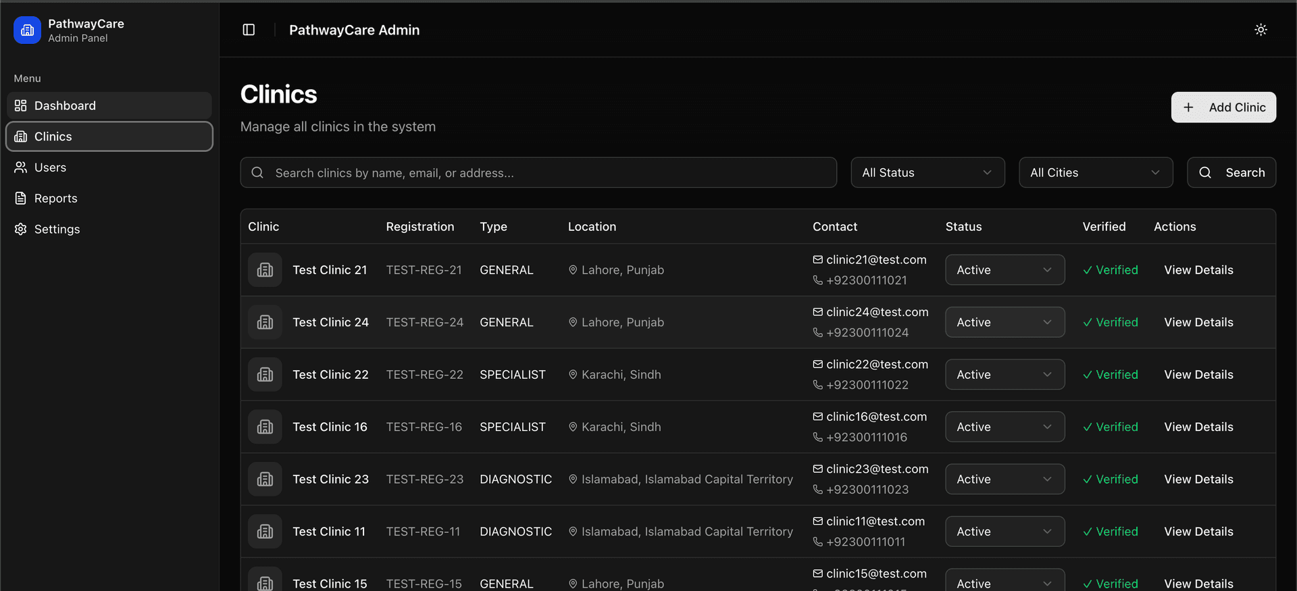View Details for Test Clinic 24
This screenshot has height=591, width=1297.
tap(1198, 322)
